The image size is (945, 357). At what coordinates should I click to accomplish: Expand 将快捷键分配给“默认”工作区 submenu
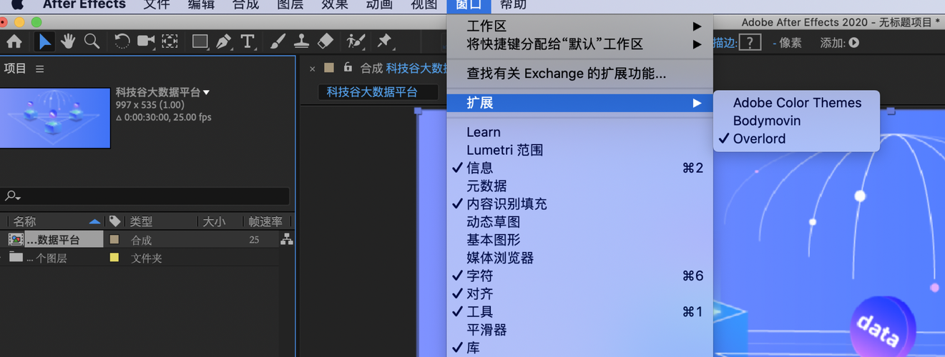coord(579,44)
